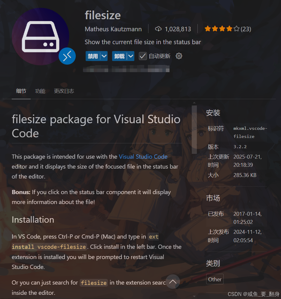Open the Visual Studio Code link

pyautogui.click(x=143, y=157)
